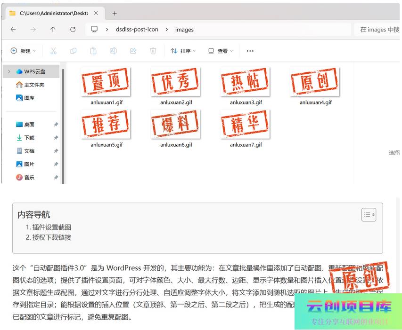Toggle the table of contents visibility
This screenshot has height=330, width=402.
click(x=369, y=214)
